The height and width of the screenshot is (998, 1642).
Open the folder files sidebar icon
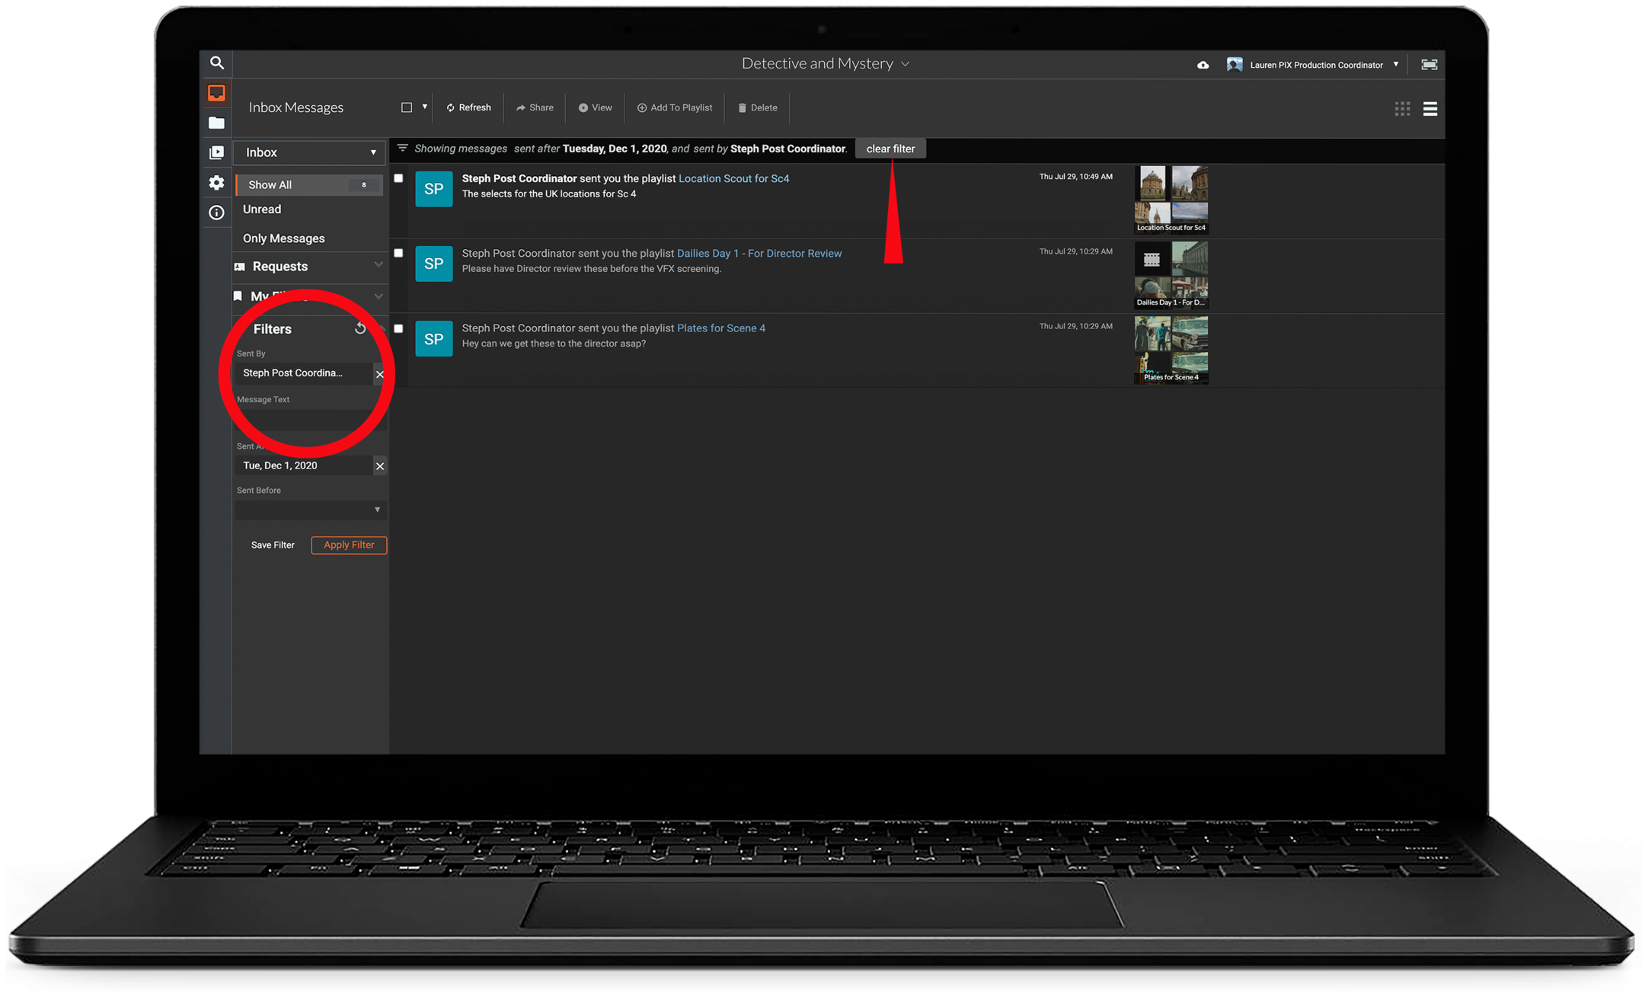click(216, 123)
